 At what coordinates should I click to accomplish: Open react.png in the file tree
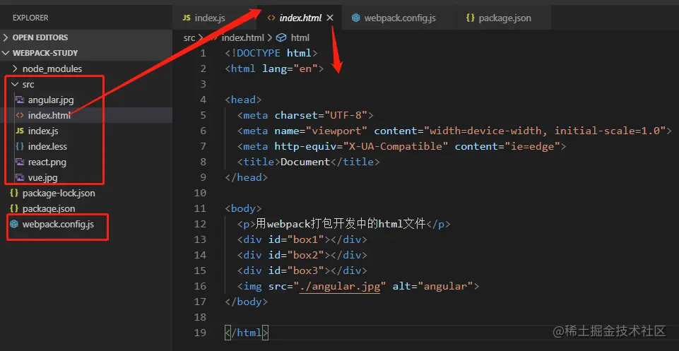87,162
